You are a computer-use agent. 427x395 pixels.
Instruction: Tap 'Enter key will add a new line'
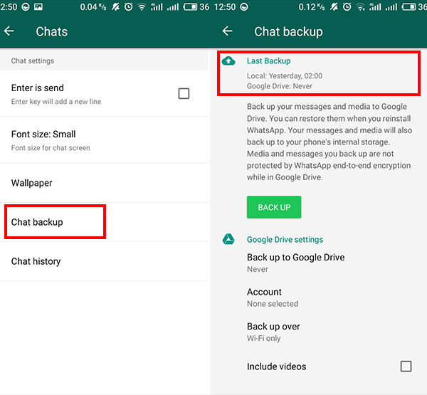coord(56,102)
